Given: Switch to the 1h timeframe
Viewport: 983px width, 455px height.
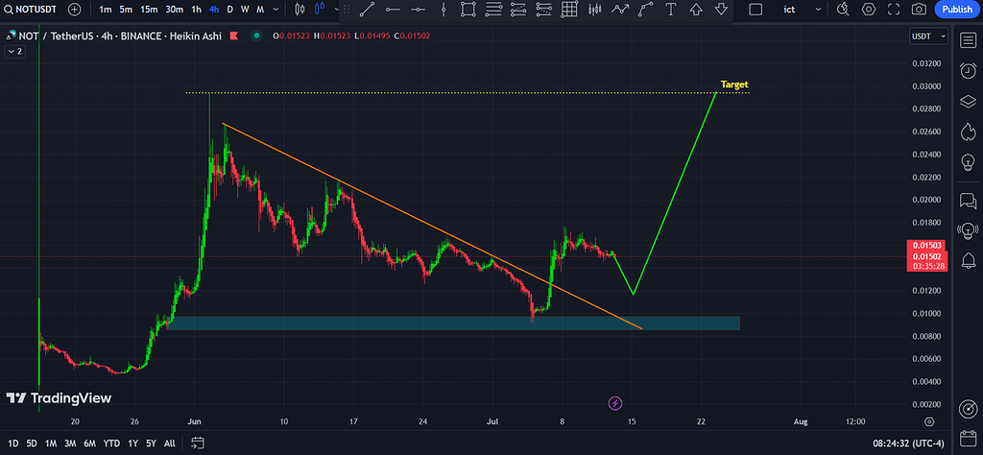Looking at the screenshot, I should pos(196,9).
